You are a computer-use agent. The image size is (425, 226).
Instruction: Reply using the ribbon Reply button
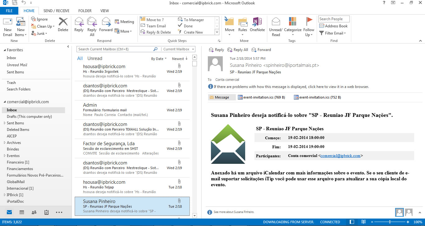[x=79, y=25]
